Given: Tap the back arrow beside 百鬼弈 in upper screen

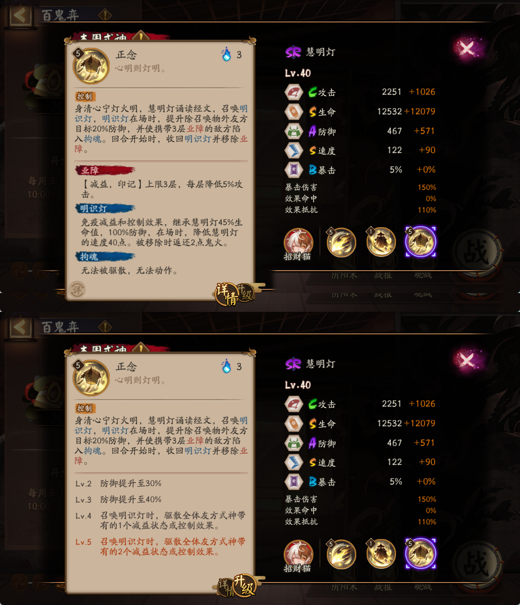Looking at the screenshot, I should click(x=20, y=15).
